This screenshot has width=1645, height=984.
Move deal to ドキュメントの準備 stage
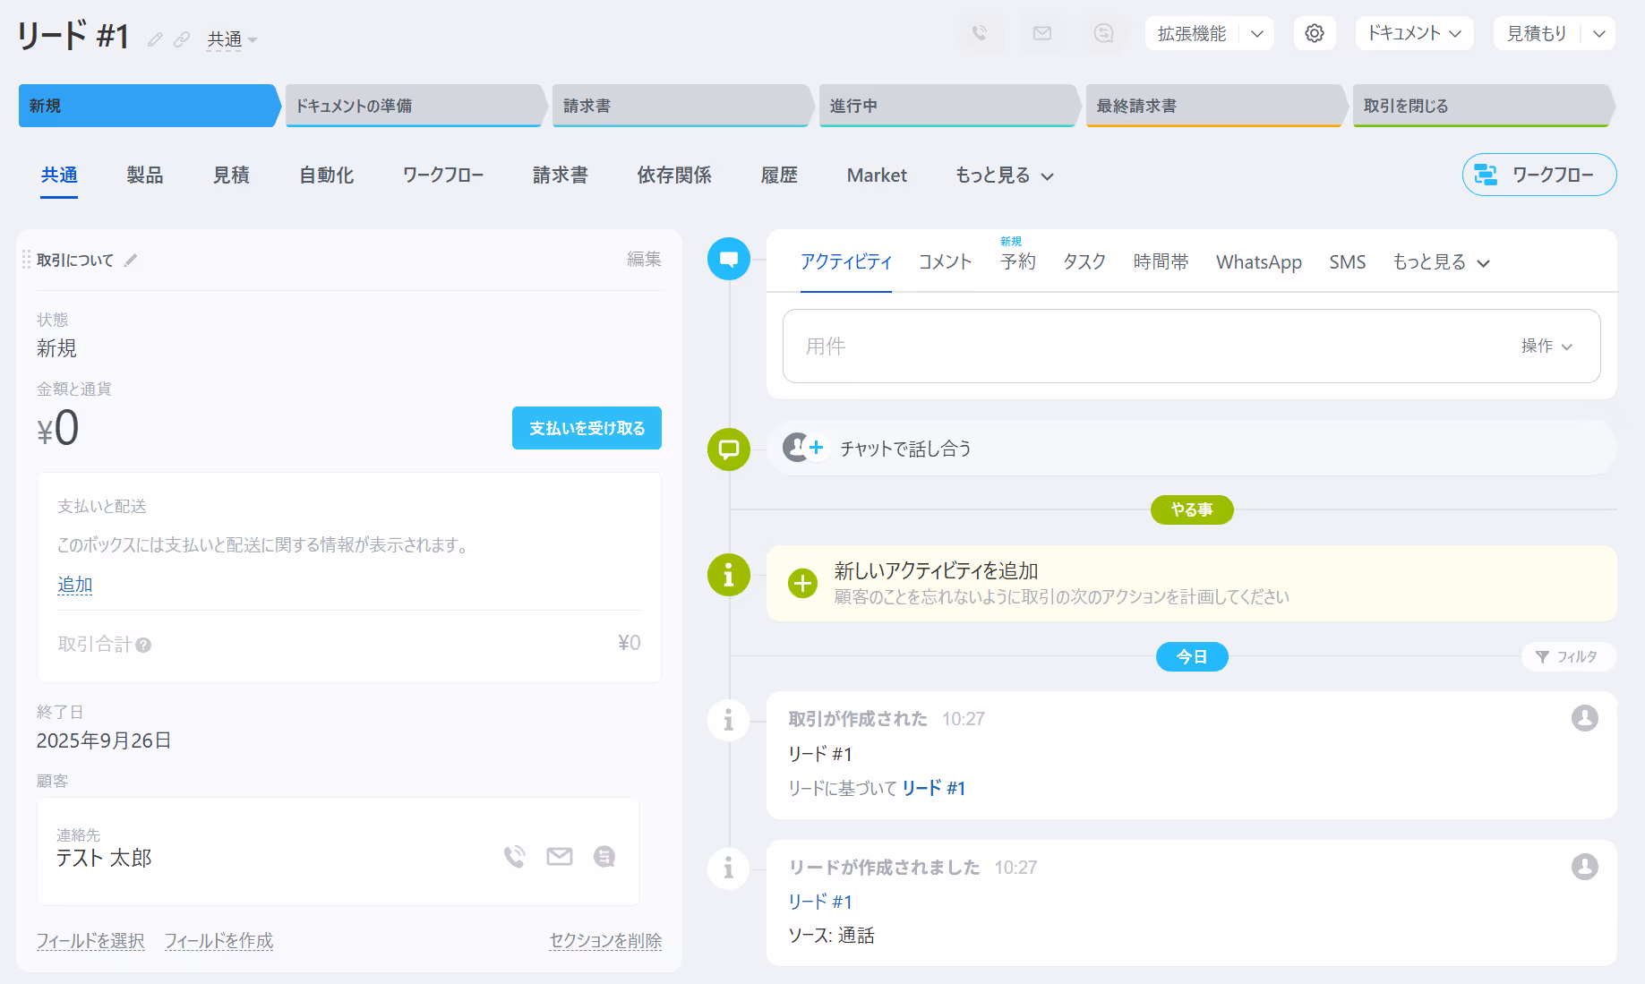click(x=416, y=106)
